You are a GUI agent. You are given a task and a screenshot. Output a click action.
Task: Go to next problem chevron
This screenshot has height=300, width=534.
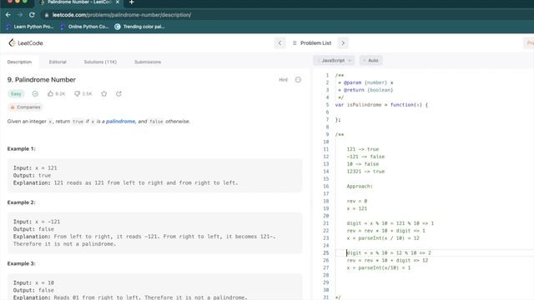[x=343, y=42]
